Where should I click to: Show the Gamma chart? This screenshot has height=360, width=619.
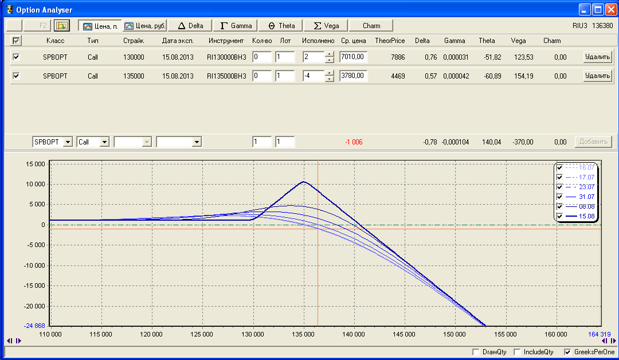coord(236,26)
